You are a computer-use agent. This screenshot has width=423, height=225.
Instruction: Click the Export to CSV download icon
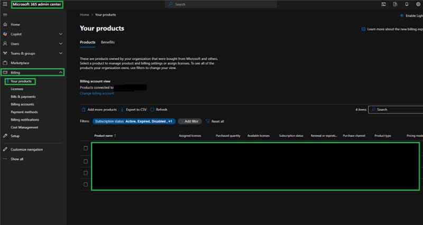(122, 110)
